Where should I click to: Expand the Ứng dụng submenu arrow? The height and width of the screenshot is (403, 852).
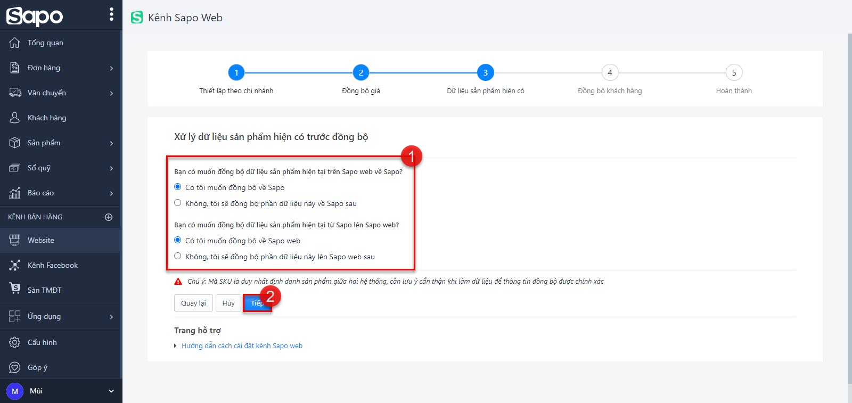click(x=111, y=317)
